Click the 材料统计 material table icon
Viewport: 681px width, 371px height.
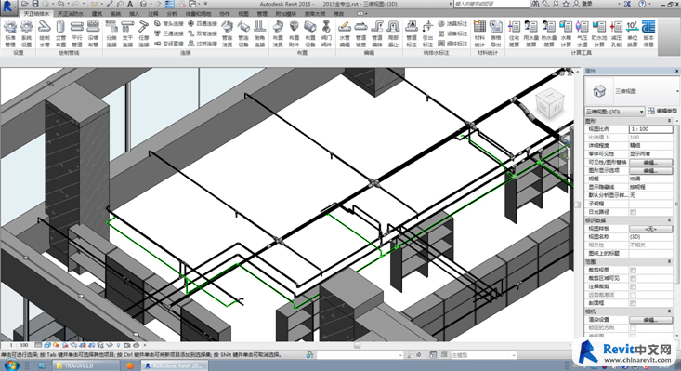point(479,33)
